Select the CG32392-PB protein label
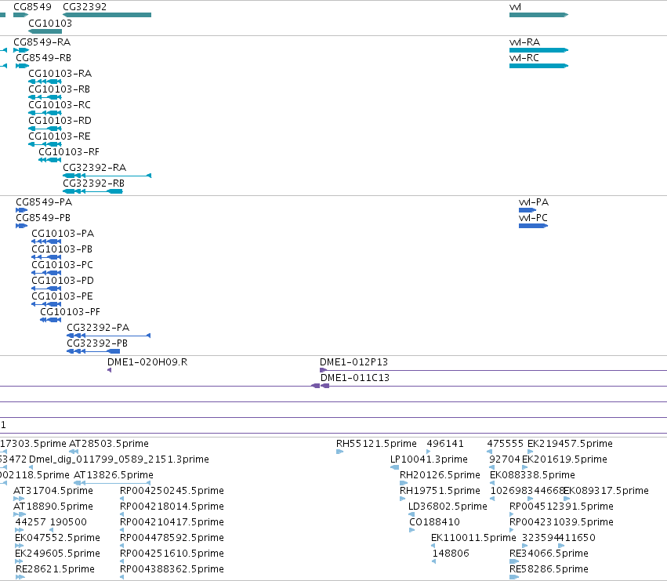 (97, 343)
